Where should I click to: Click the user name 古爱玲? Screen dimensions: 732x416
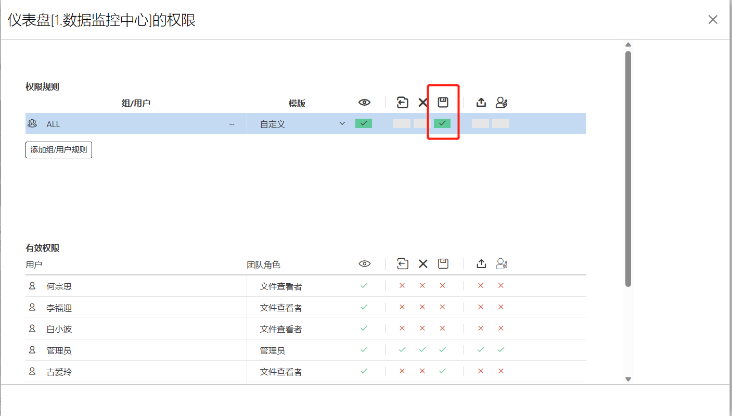[59, 372]
